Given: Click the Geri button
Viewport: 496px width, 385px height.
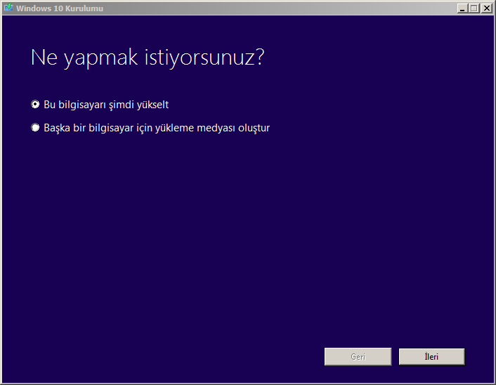Looking at the screenshot, I should [358, 357].
